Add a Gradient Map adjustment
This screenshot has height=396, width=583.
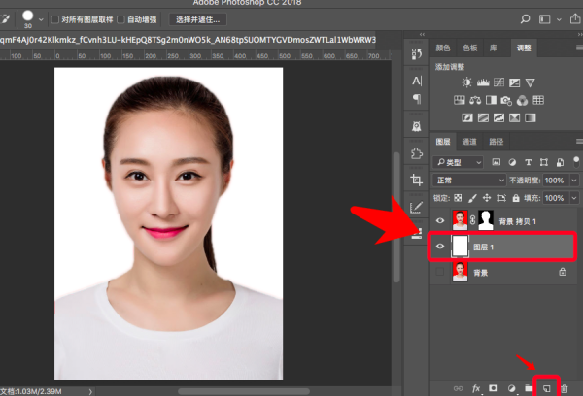[531, 118]
